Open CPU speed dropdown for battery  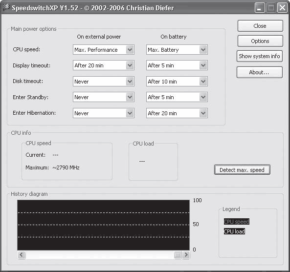(x=177, y=50)
